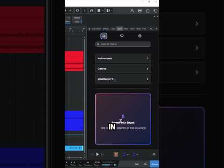
Task: Focus the Search Splice input field
Action: 123,44
